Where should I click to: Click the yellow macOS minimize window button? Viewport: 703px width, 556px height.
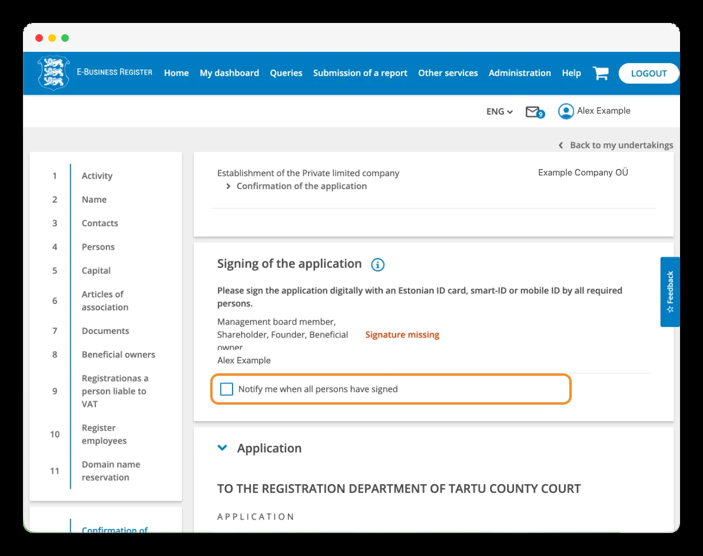52,38
